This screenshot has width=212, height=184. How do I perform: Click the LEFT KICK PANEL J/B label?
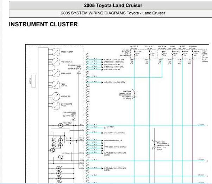tap(125, 53)
